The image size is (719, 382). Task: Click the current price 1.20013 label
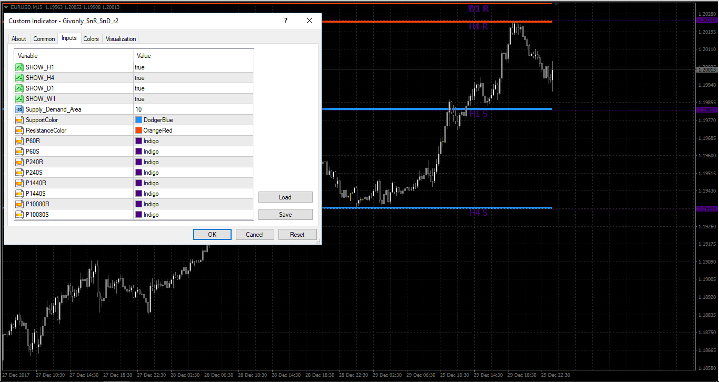pos(707,69)
